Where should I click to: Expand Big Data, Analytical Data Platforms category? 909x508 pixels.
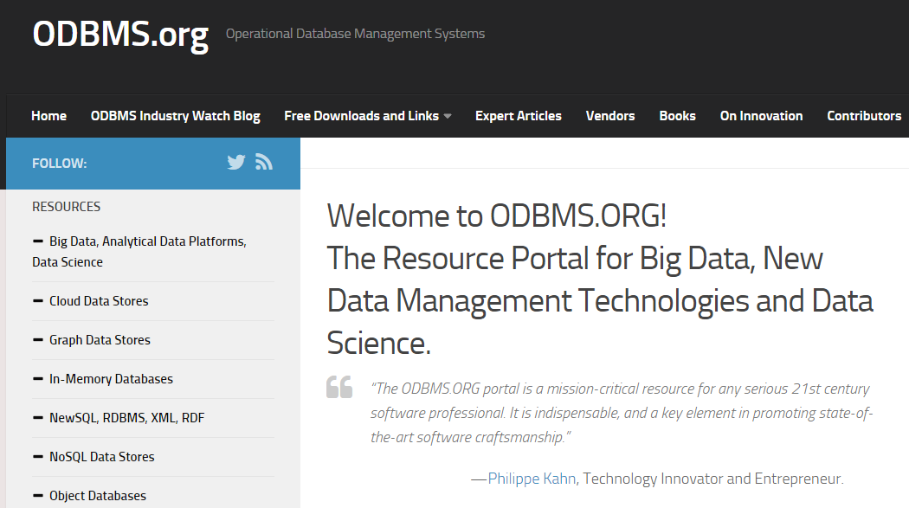(x=147, y=241)
